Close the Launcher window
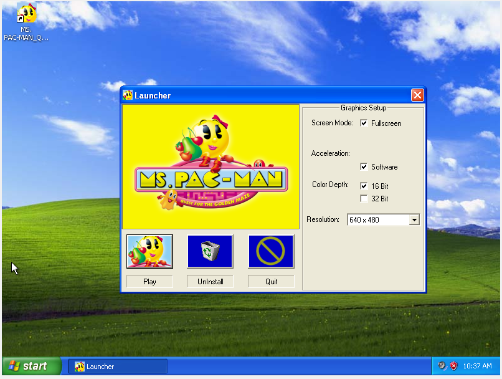 [417, 95]
